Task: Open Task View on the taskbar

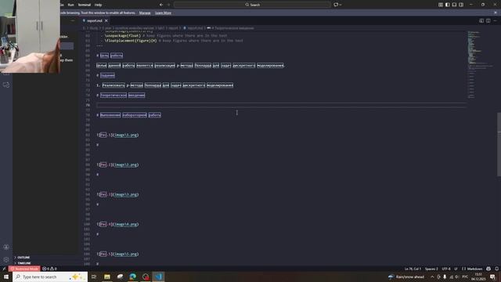Action: pos(94,277)
